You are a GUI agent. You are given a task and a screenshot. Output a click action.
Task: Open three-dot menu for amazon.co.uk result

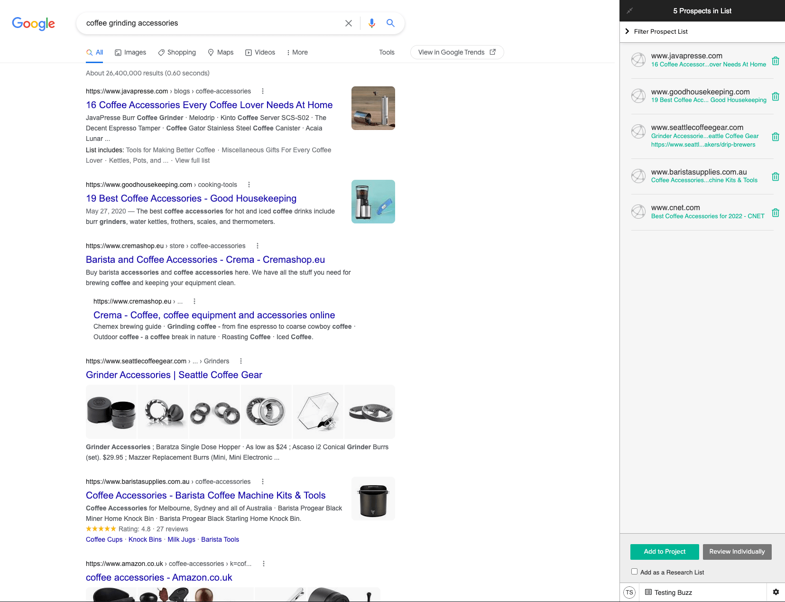tap(264, 564)
